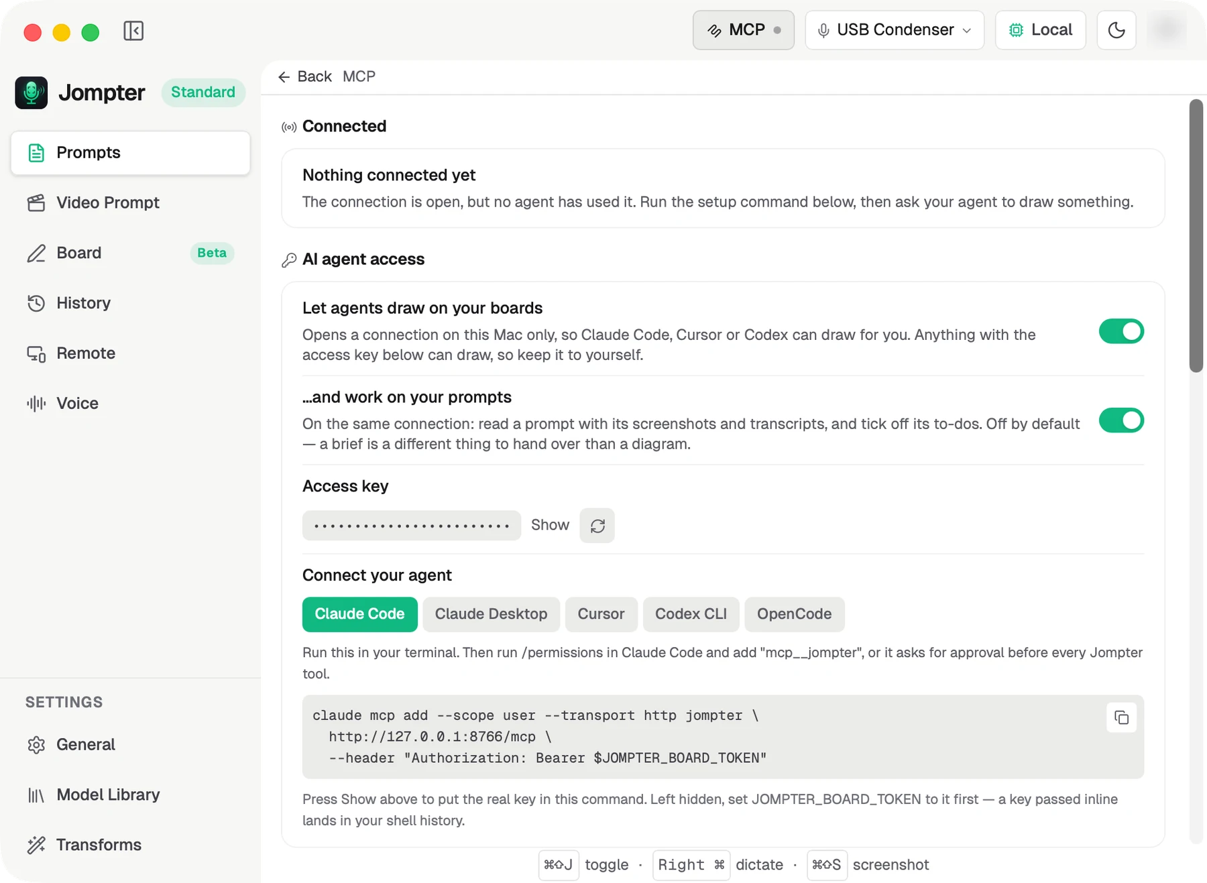Screen dimensions: 1207x883
Task: Click the ⌘⇧J toggle shortcut key
Action: [x=559, y=865]
